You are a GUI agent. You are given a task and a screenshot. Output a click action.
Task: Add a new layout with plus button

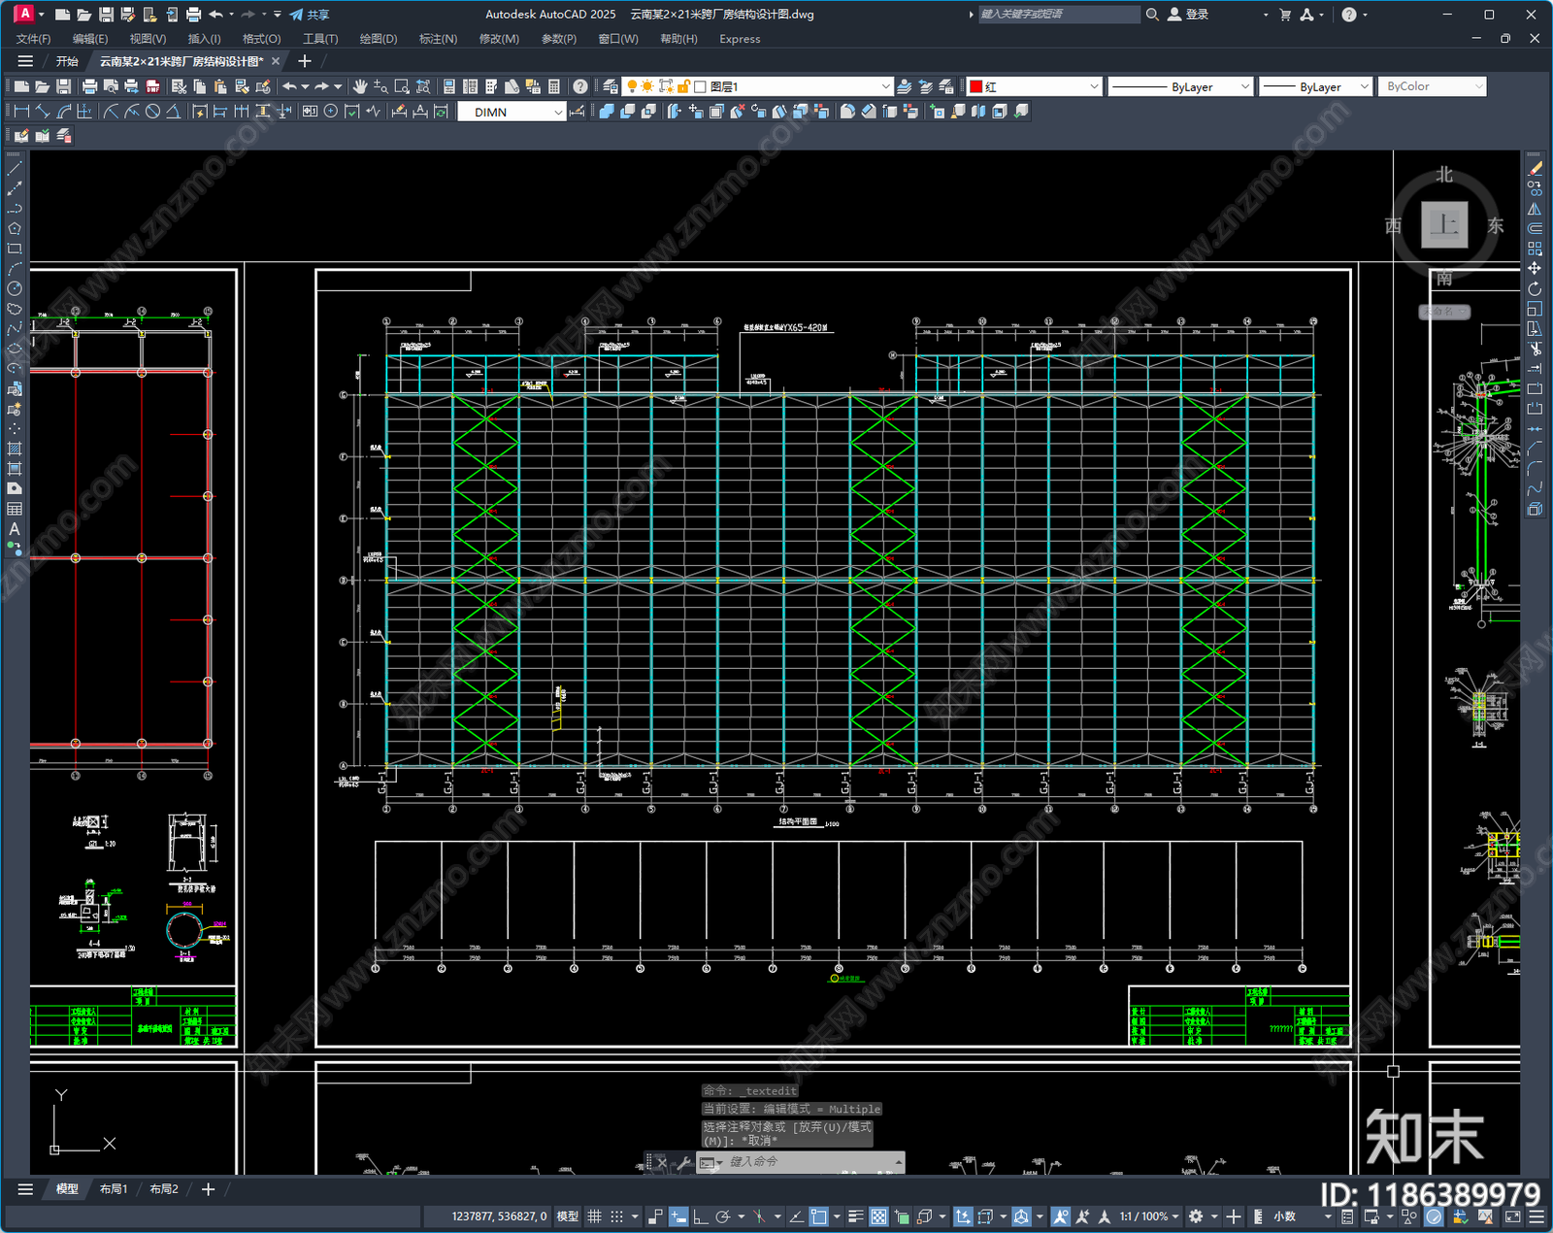pos(208,1189)
